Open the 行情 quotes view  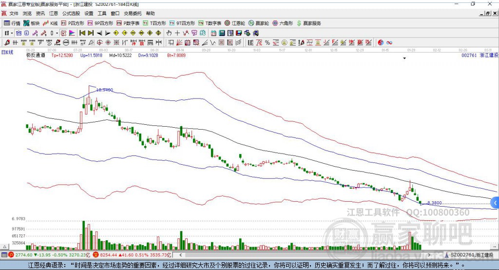pyautogui.click(x=12, y=23)
